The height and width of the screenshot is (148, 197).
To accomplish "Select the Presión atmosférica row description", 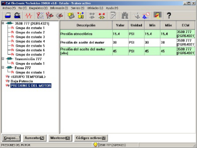I will click(x=76, y=34).
